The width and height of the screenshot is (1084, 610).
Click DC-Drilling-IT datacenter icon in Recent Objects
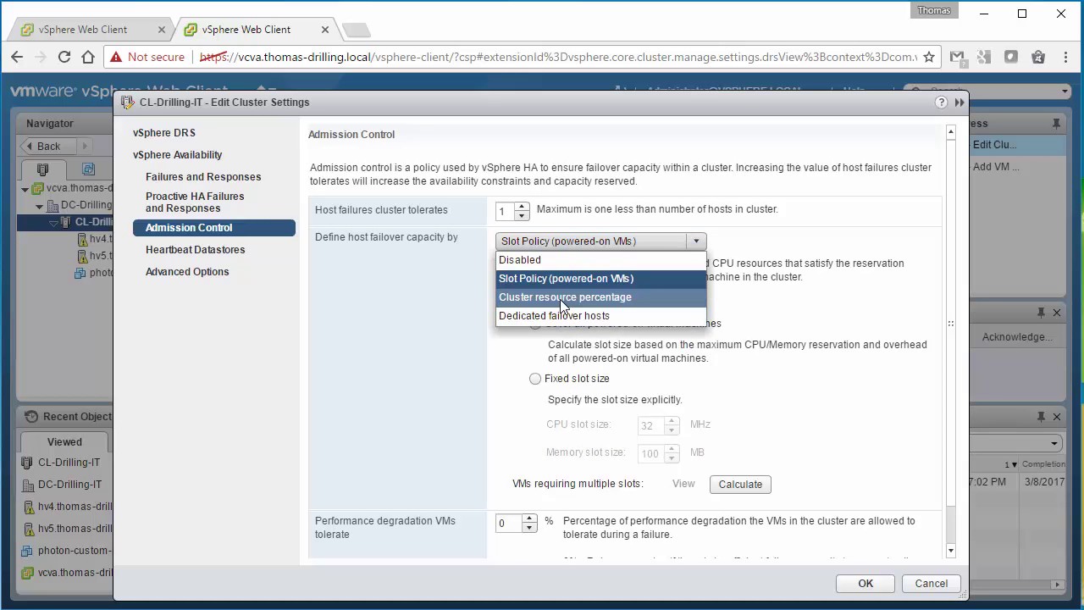25,485
